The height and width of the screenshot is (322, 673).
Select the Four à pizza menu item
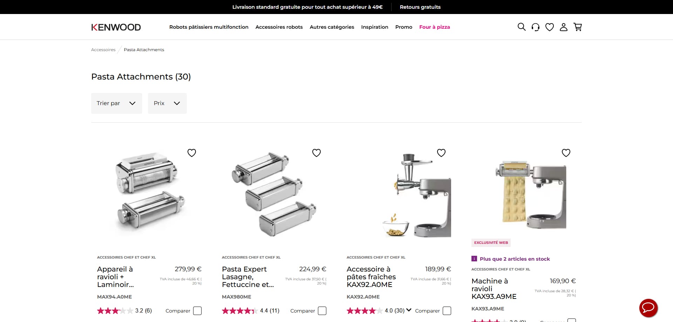pyautogui.click(x=435, y=27)
